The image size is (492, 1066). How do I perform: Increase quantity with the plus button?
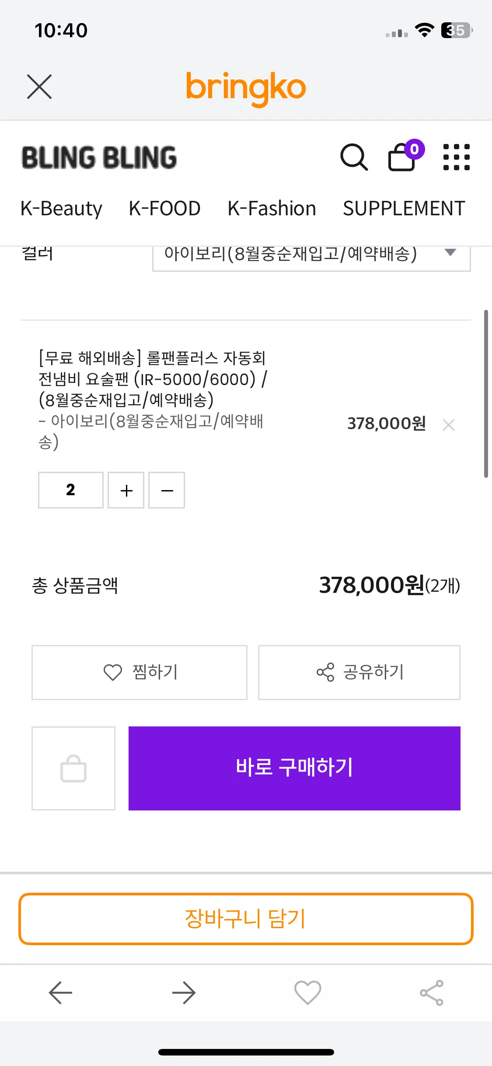(126, 490)
